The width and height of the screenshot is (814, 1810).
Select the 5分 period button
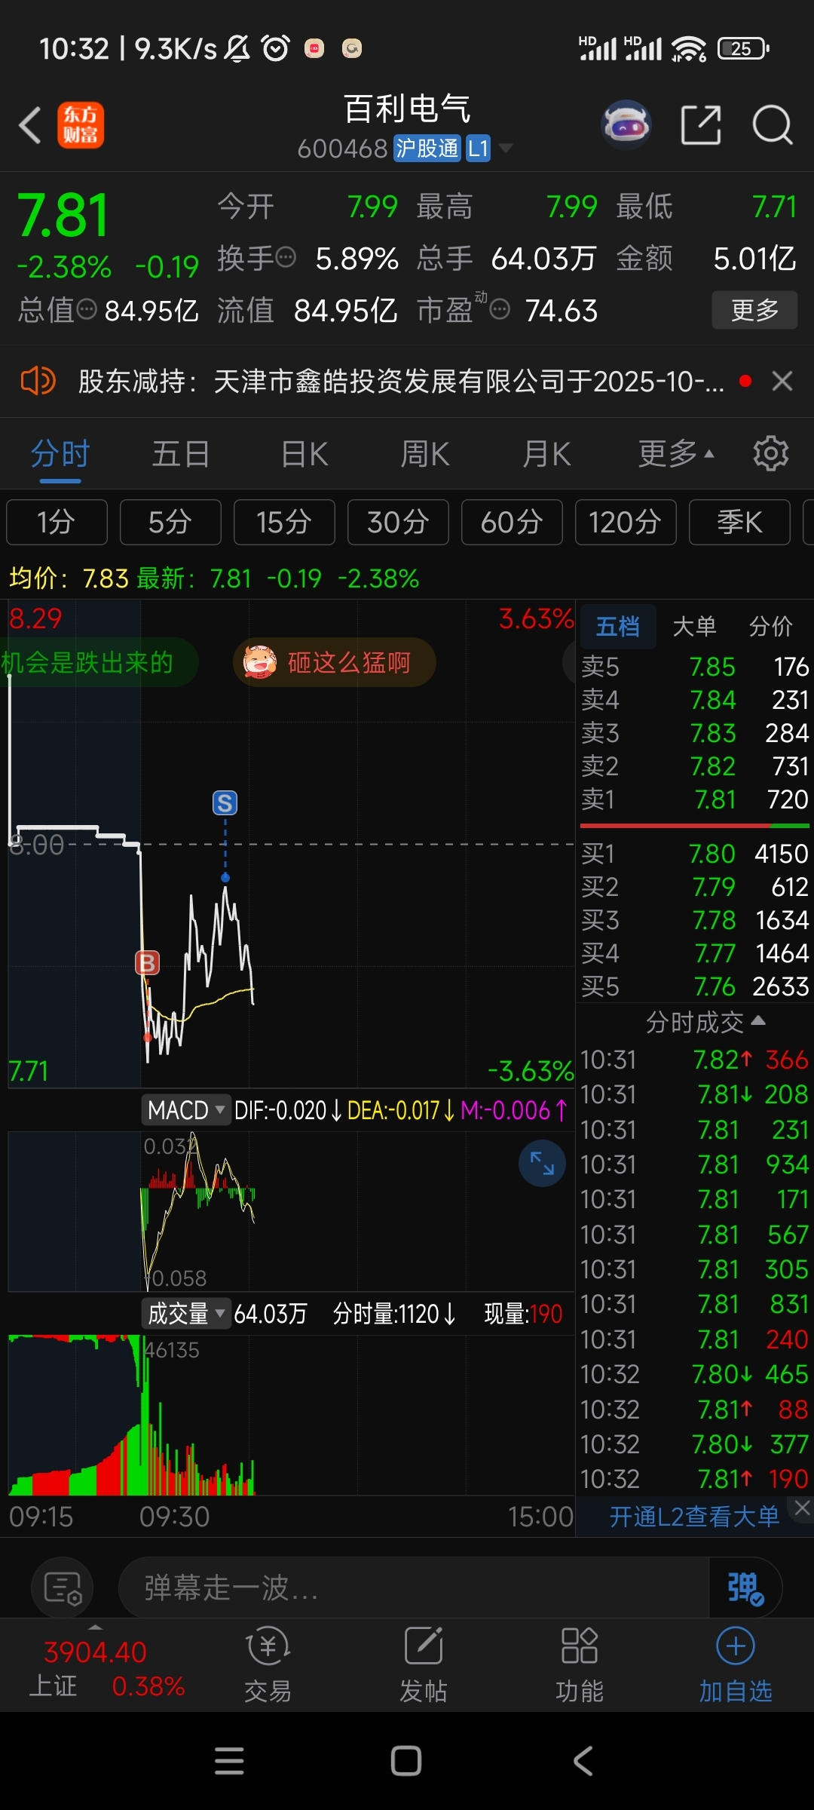(170, 522)
